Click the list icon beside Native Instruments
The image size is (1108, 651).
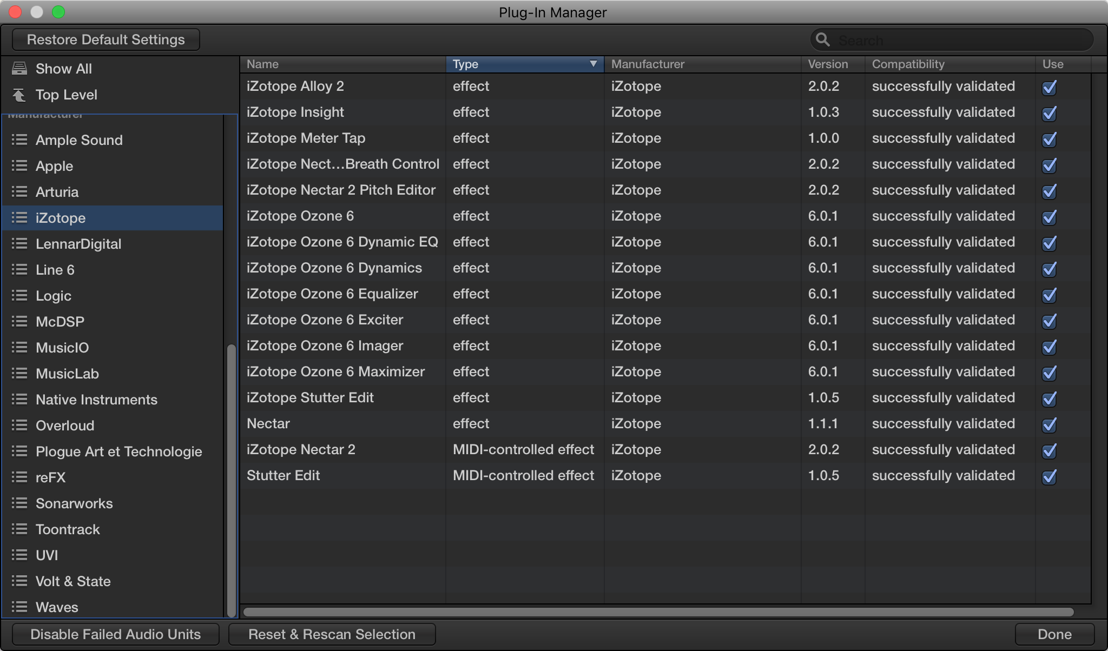point(19,399)
